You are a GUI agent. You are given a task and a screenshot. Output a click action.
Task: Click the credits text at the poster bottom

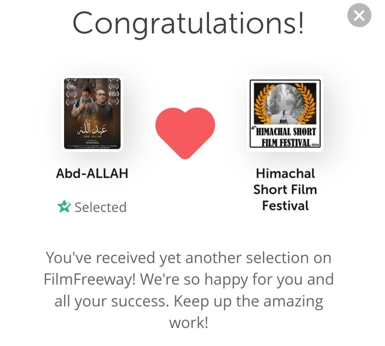pos(92,146)
